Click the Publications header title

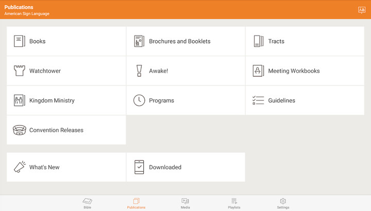click(x=19, y=7)
